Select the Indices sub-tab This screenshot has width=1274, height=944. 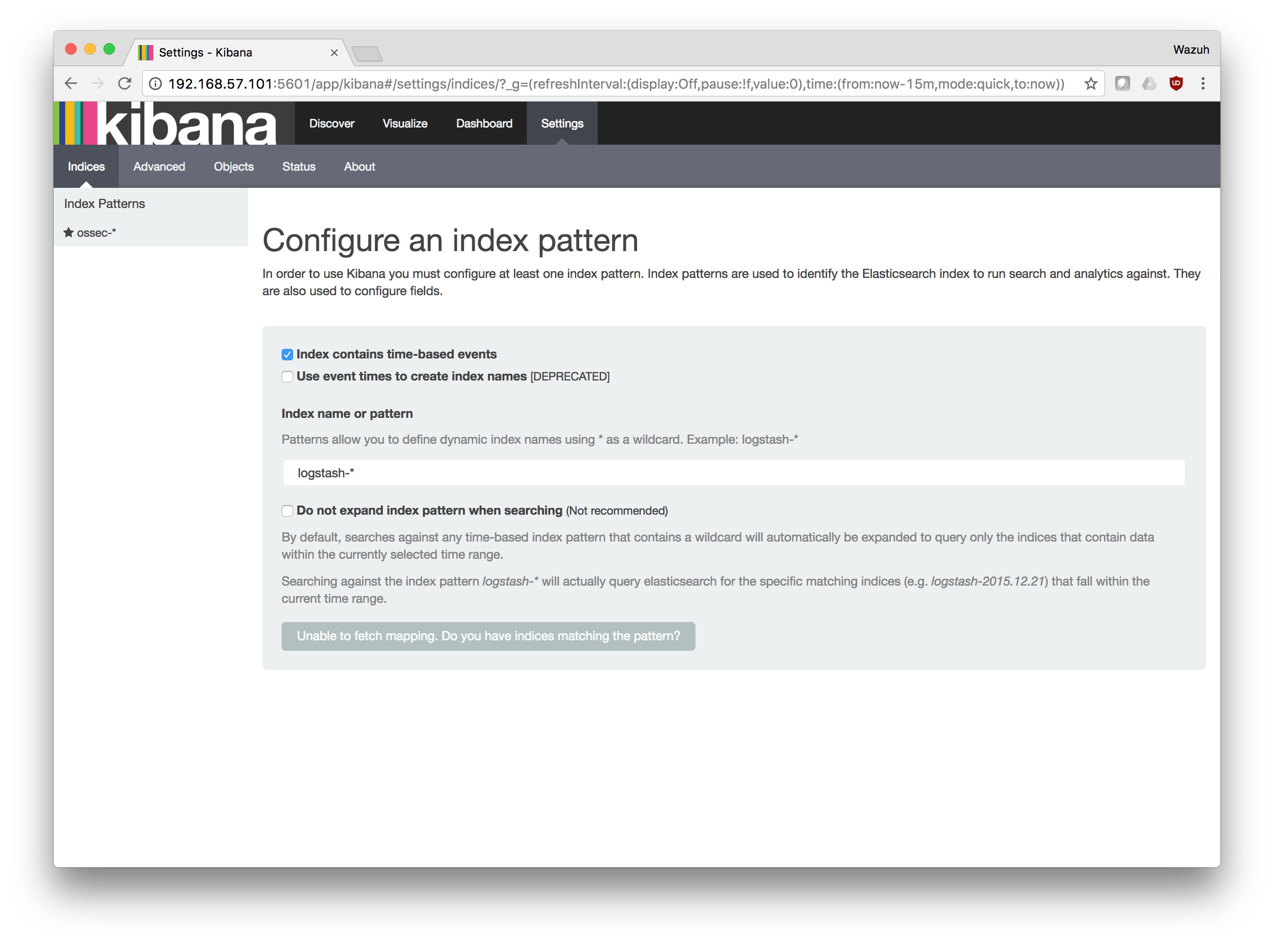(x=86, y=166)
